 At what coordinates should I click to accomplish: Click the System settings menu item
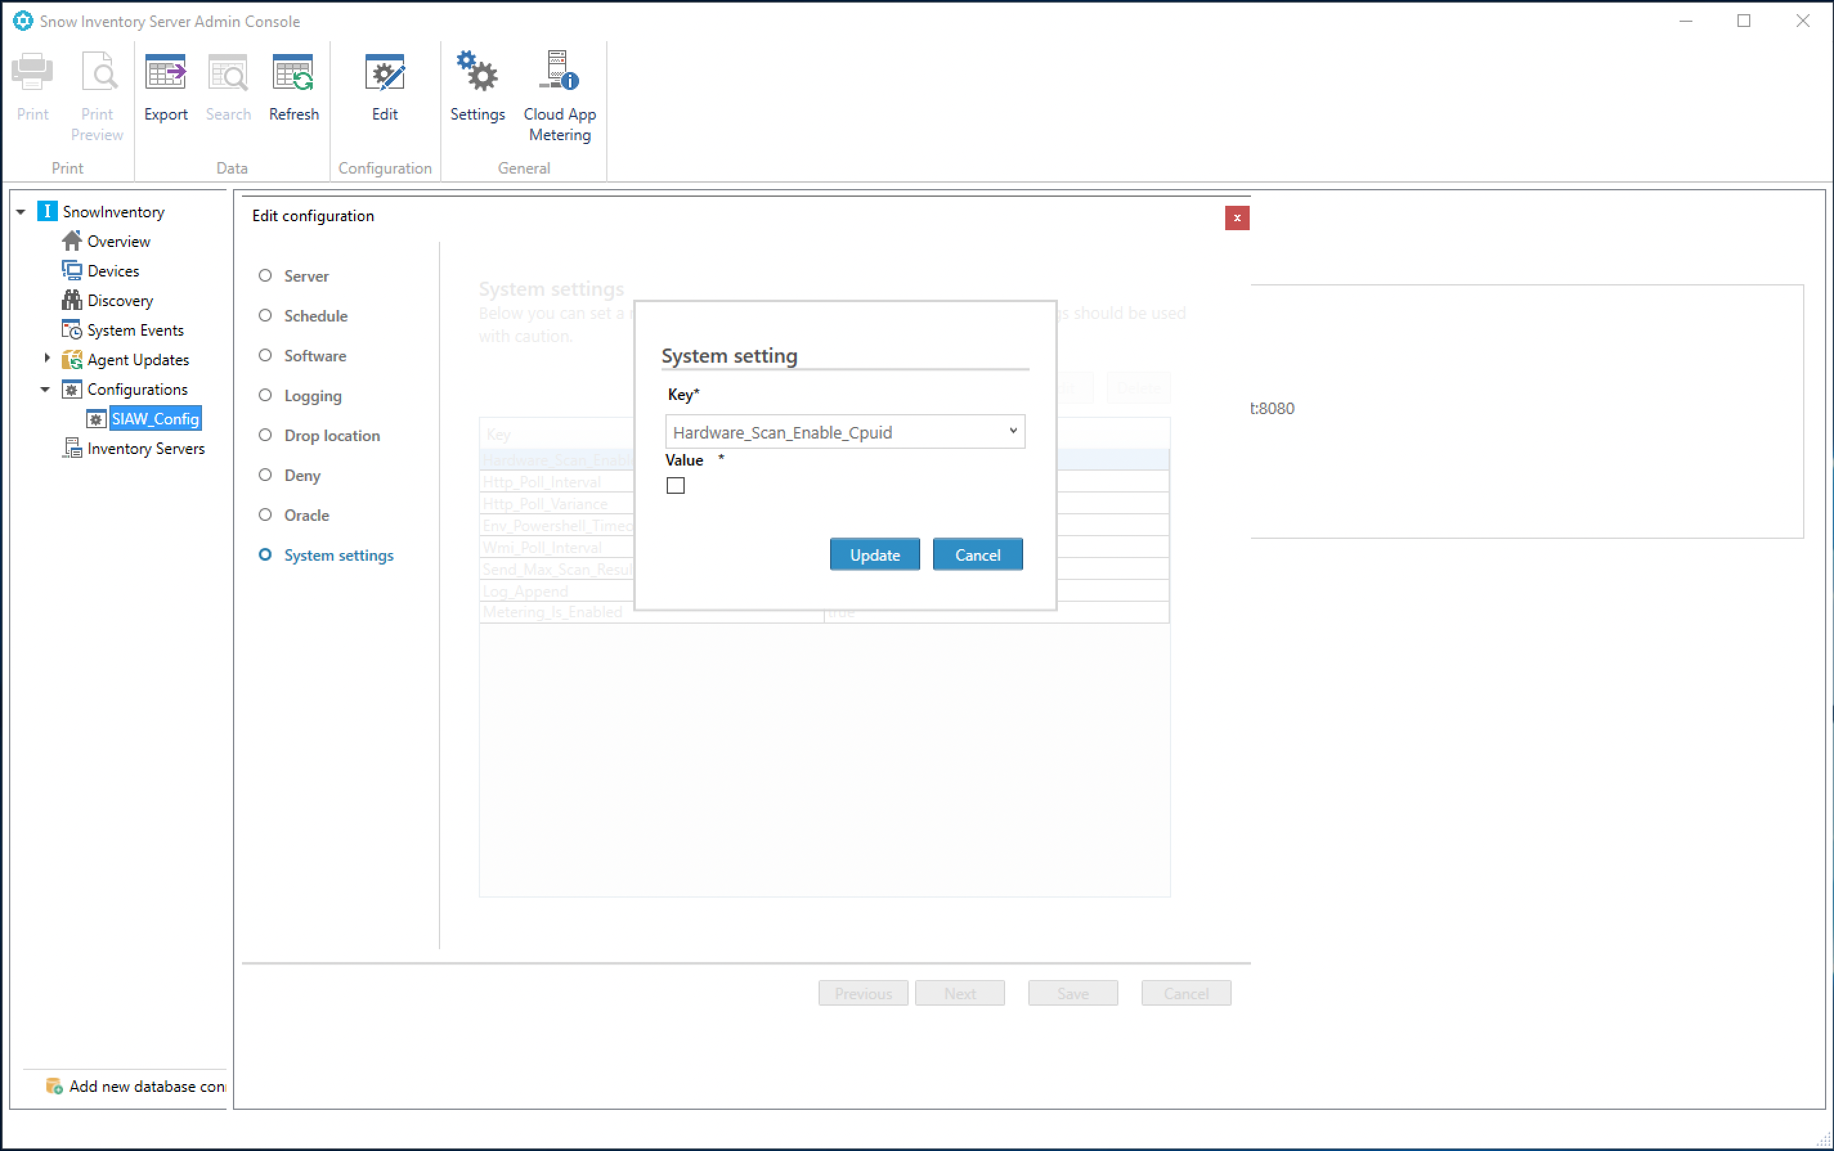tap(337, 554)
